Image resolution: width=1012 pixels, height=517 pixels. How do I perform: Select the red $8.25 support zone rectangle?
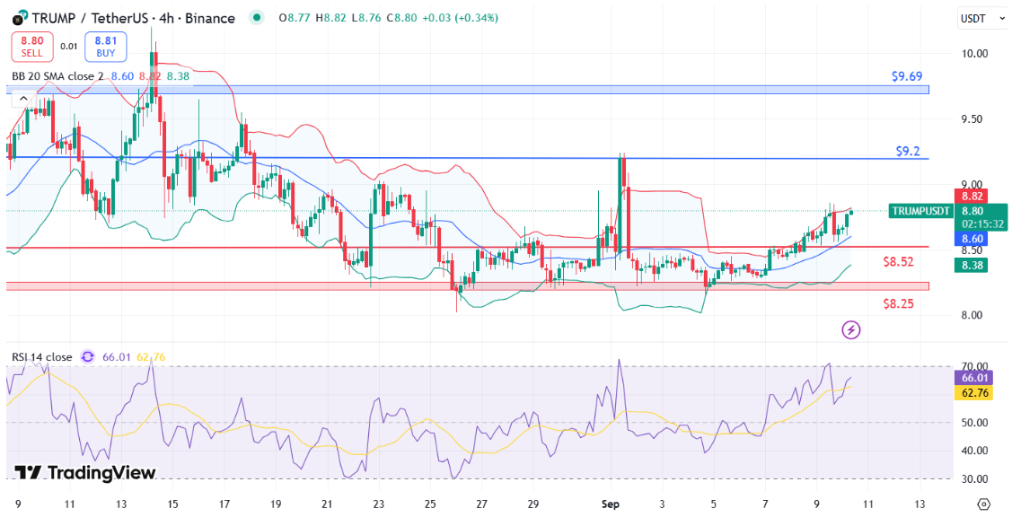(x=468, y=286)
